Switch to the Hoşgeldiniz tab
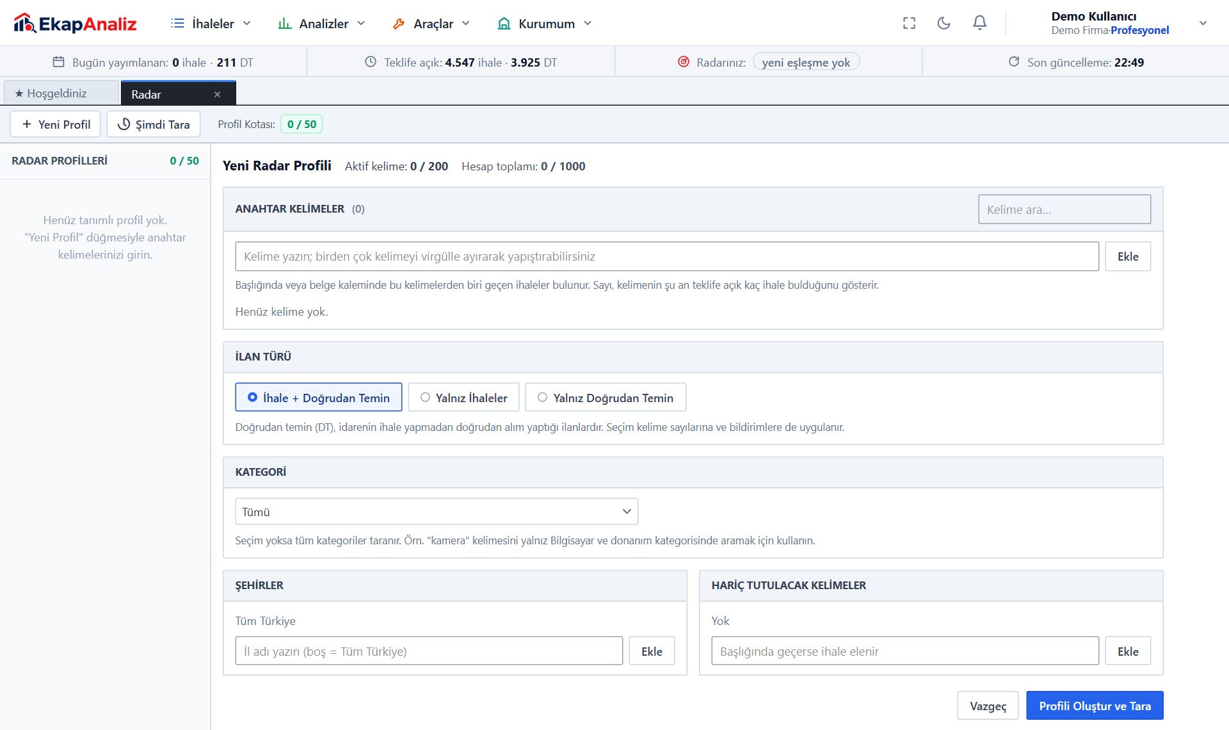Screen dimensions: 1229x730 click(x=61, y=93)
